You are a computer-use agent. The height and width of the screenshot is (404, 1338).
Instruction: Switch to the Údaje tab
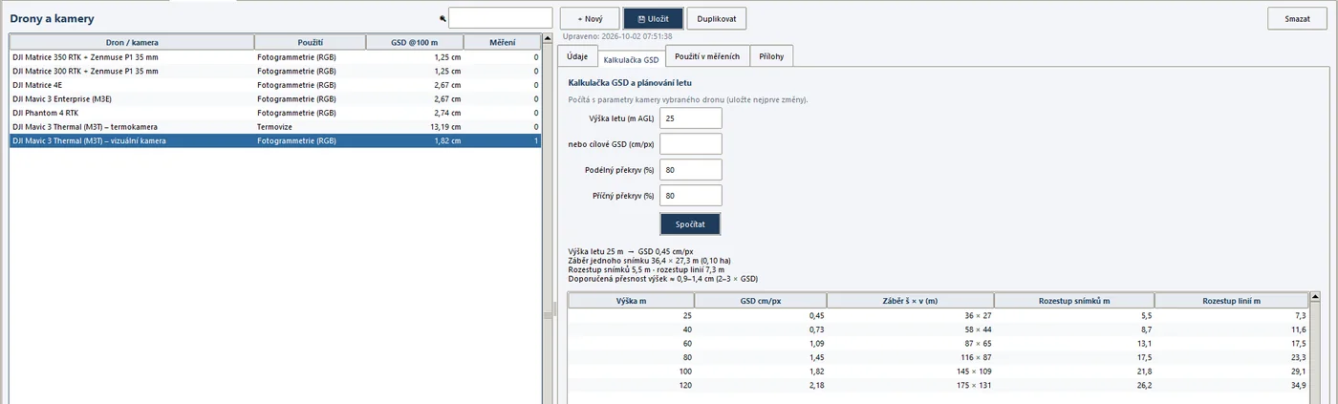pos(577,56)
